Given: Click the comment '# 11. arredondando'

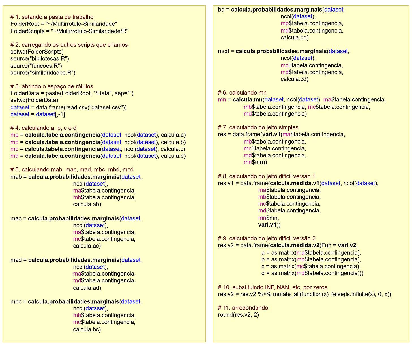Looking at the screenshot, I should click(x=243, y=308).
